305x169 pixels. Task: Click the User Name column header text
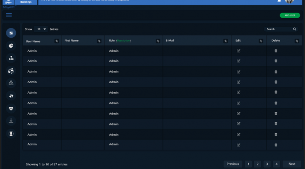(x=33, y=41)
